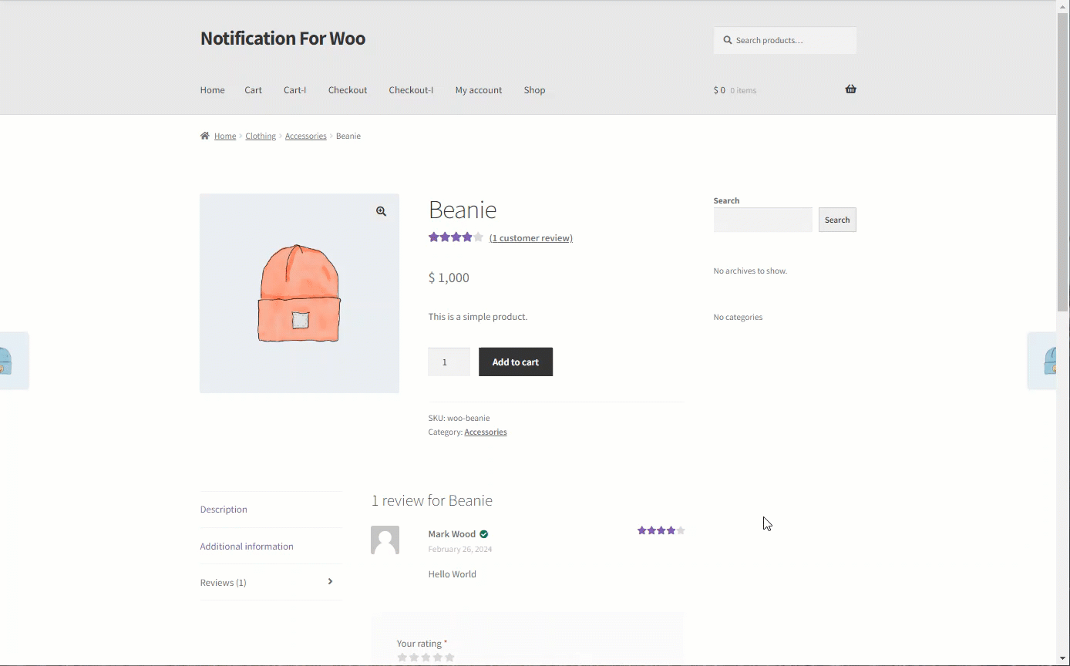Click Home in the breadcrumb

[225, 136]
